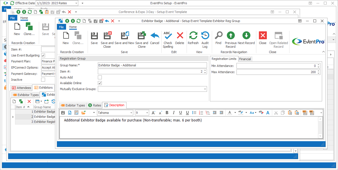The height and width of the screenshot is (170, 338).
Task: Click the shrink font size icon
Action: (160, 113)
